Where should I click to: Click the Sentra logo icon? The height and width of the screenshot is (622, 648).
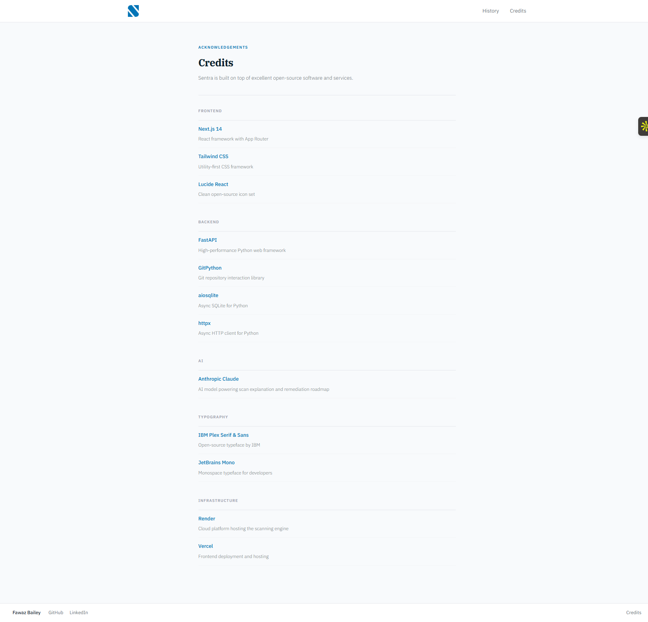coord(133,11)
